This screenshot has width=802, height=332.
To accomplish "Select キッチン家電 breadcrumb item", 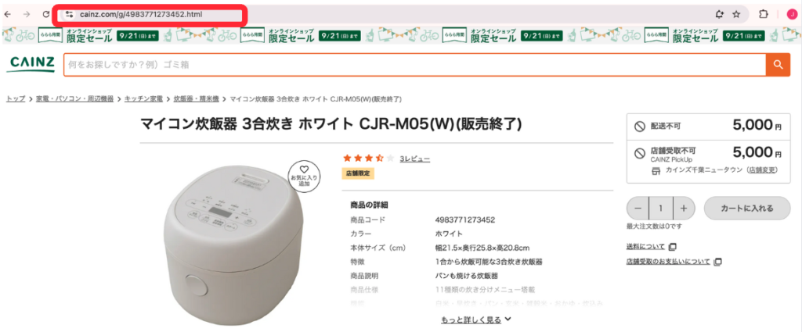I will coord(143,99).
